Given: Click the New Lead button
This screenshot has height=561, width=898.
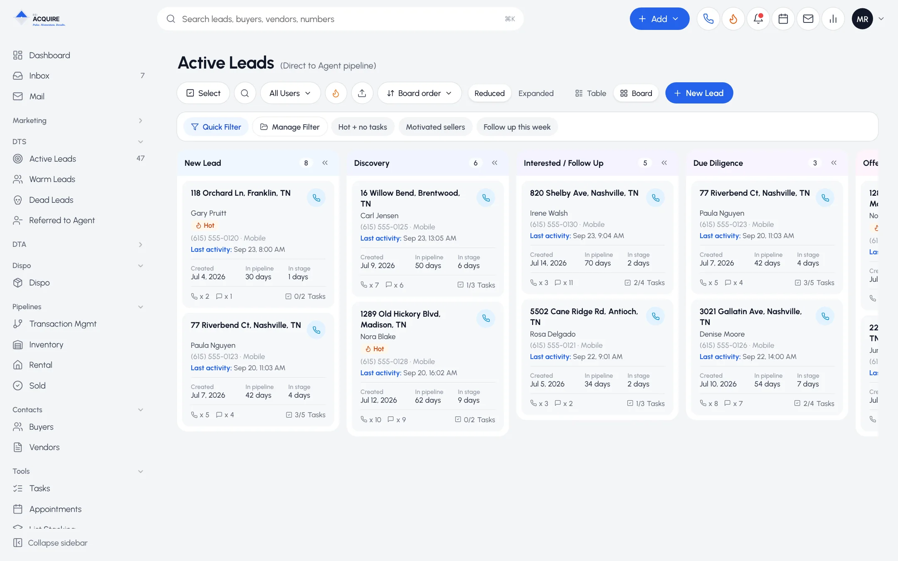Looking at the screenshot, I should point(699,93).
